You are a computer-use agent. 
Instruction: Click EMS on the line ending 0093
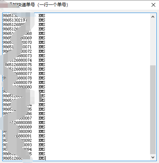point(42,145)
